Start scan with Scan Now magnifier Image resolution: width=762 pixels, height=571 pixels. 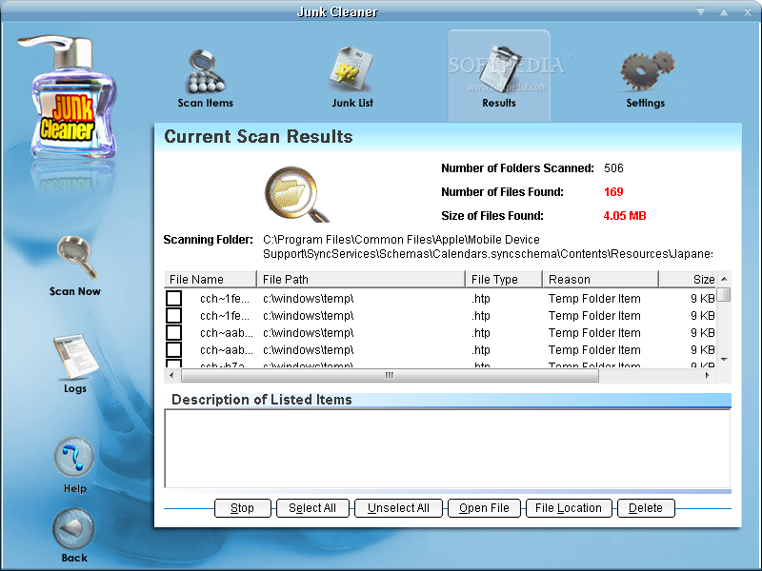(x=77, y=257)
